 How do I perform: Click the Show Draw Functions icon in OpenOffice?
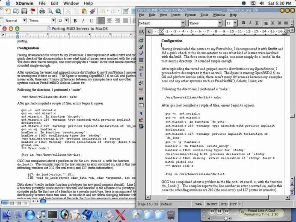pos(141,53)
